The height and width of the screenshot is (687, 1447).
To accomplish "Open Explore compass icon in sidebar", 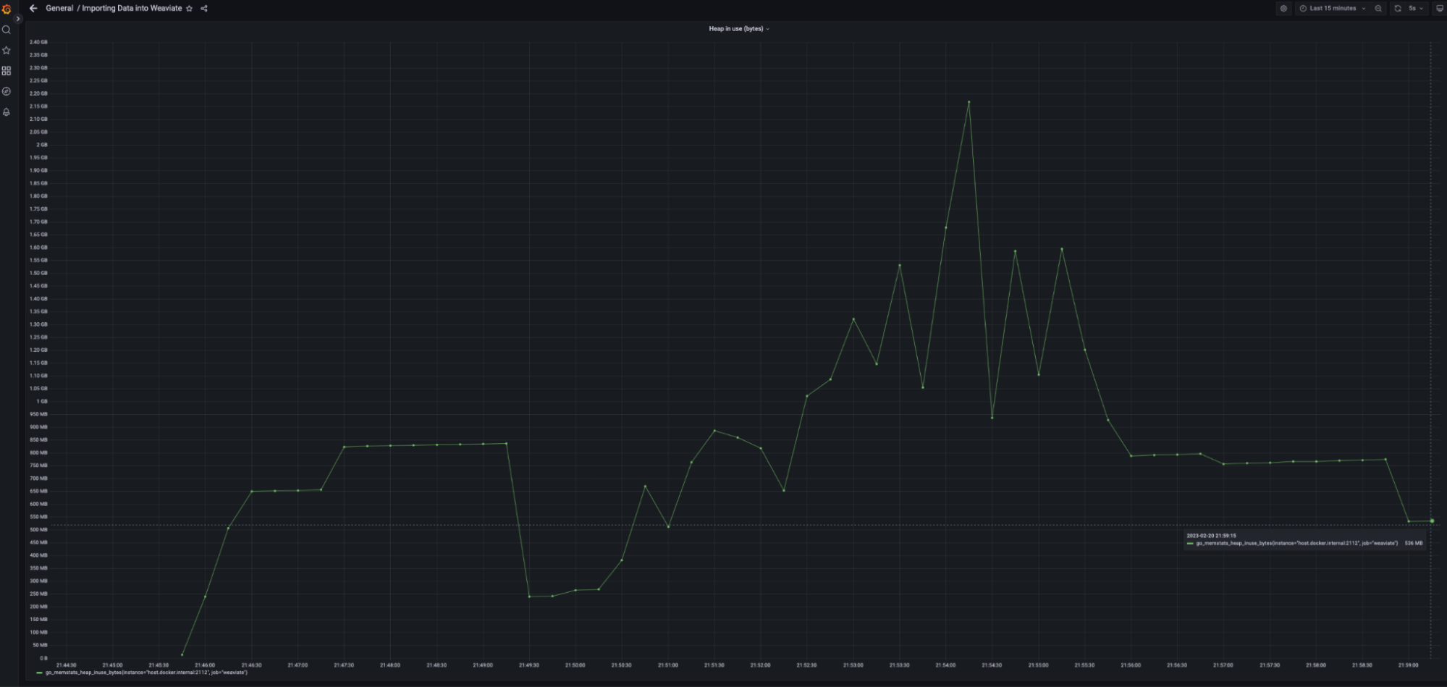I will (x=7, y=91).
